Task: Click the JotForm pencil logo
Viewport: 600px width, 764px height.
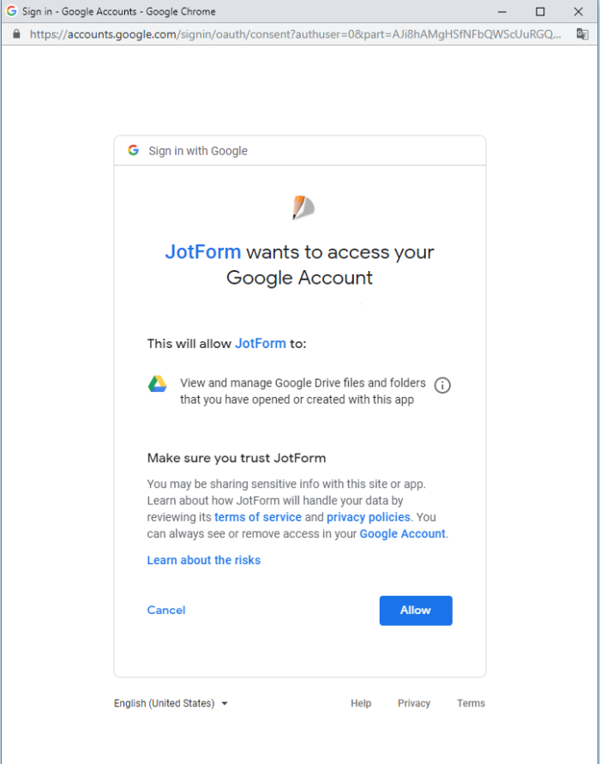Action: [x=302, y=208]
